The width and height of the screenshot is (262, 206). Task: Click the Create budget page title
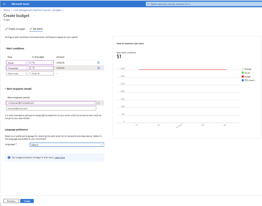coord(16,16)
